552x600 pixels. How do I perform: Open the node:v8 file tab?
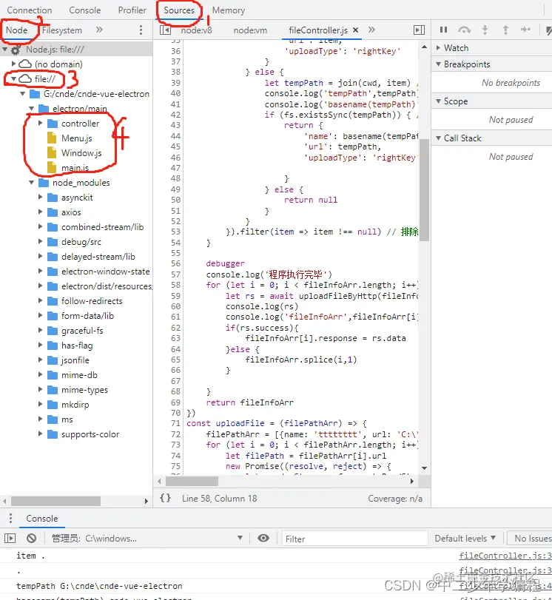click(x=196, y=30)
